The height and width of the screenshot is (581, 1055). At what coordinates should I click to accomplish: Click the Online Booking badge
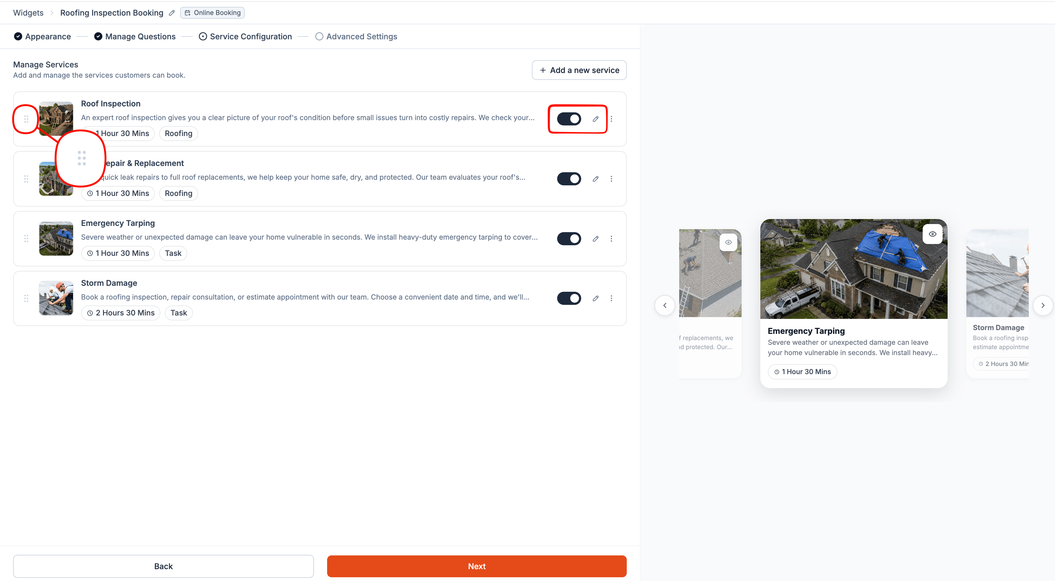coord(213,13)
